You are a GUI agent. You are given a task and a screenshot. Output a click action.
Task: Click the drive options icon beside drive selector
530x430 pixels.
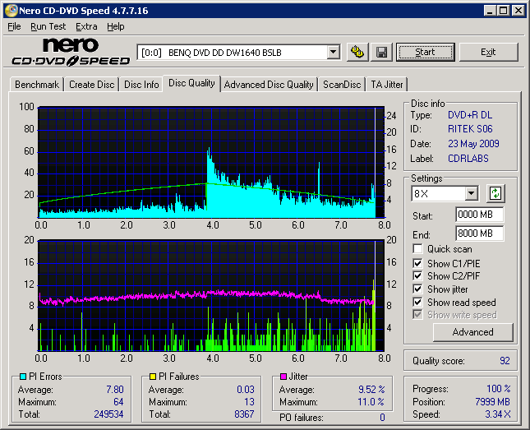click(357, 52)
